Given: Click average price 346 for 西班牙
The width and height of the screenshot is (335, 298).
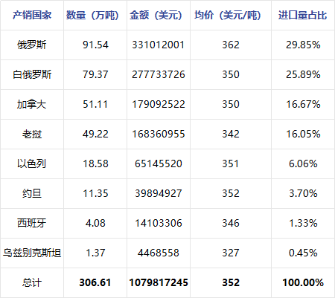Looking at the screenshot, I should click(231, 223).
